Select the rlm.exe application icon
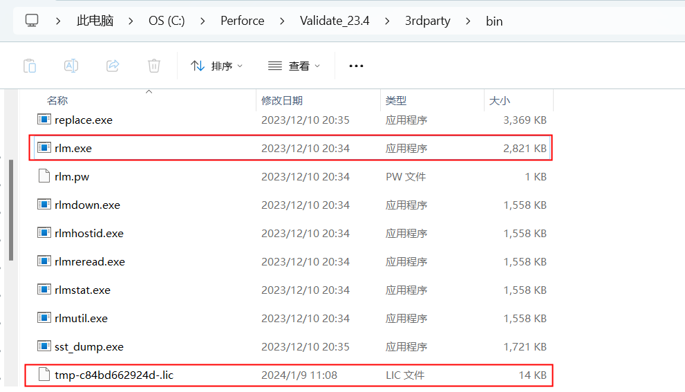Viewport: 685px width, 392px height. (x=44, y=148)
